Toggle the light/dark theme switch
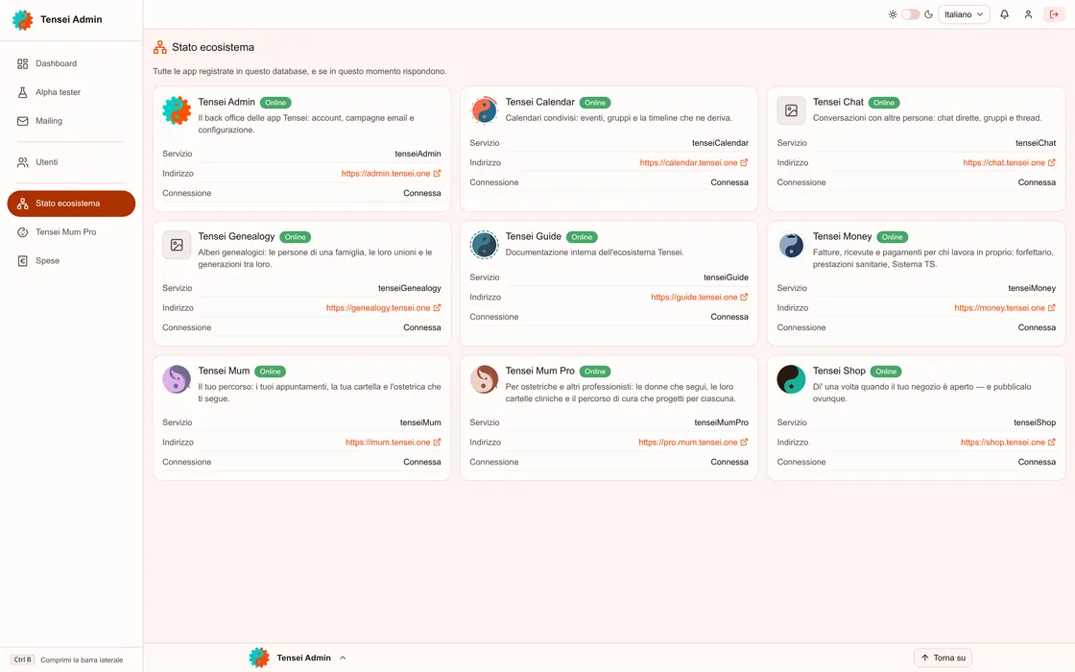Viewport: 1075px width, 672px height. [911, 14]
